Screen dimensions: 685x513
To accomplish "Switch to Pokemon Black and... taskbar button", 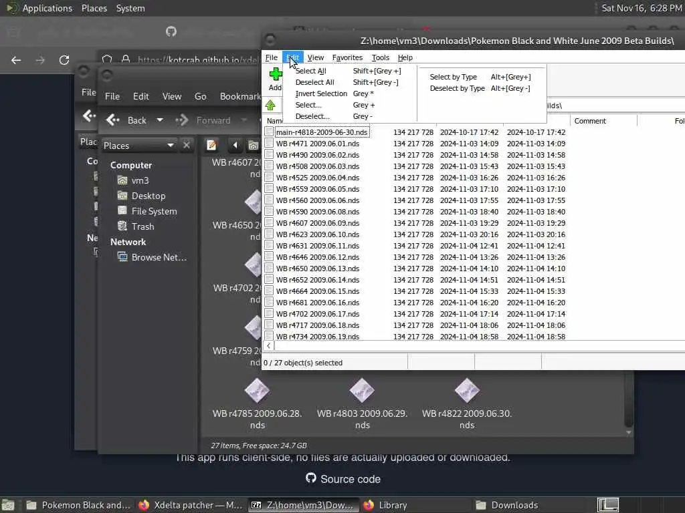I will tap(78, 505).
